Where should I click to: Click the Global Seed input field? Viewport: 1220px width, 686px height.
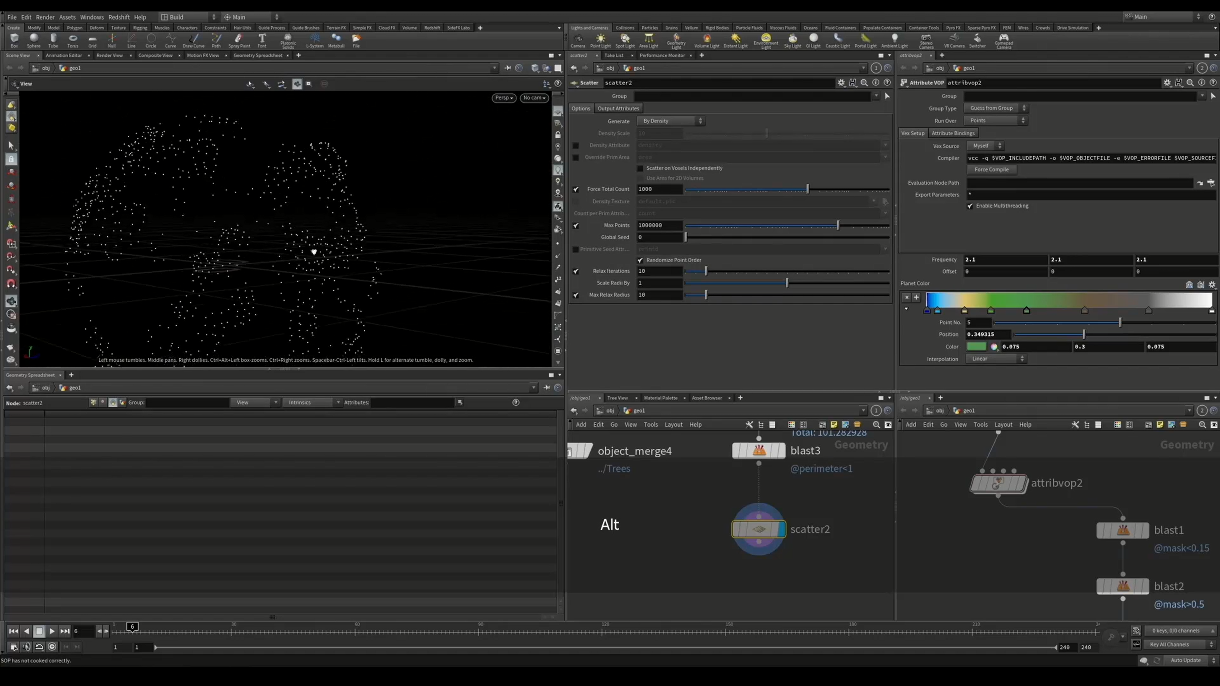(659, 237)
